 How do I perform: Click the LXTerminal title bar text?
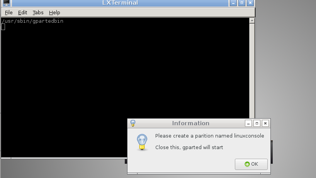coord(120,3)
